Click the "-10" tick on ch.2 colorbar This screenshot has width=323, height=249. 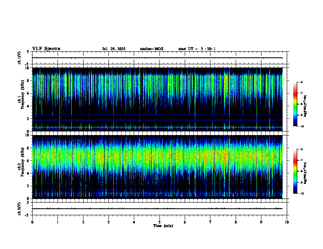click(302, 194)
